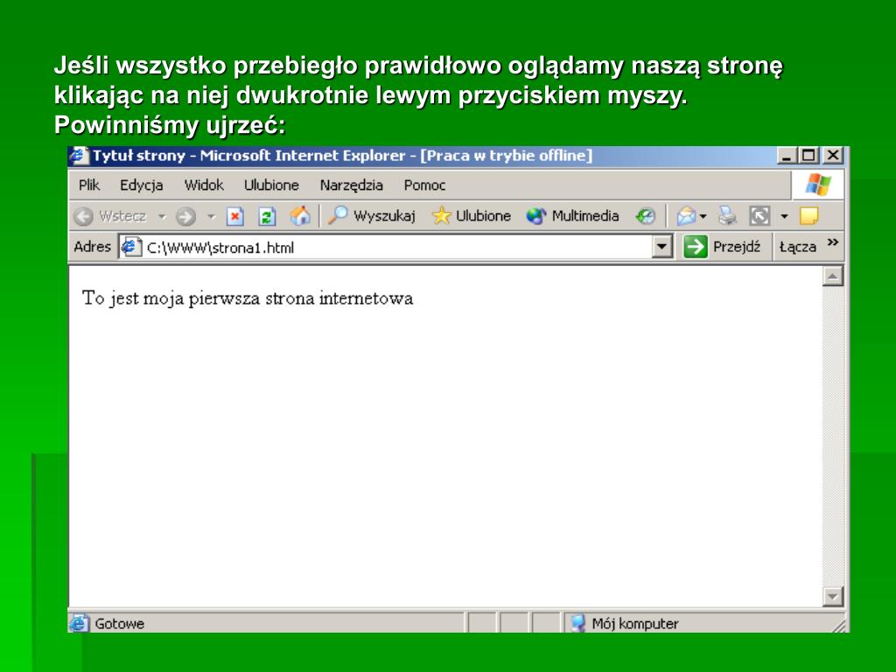Screen dimensions: 896x672
Task: Open the Narzędzia menu
Action: [x=351, y=185]
